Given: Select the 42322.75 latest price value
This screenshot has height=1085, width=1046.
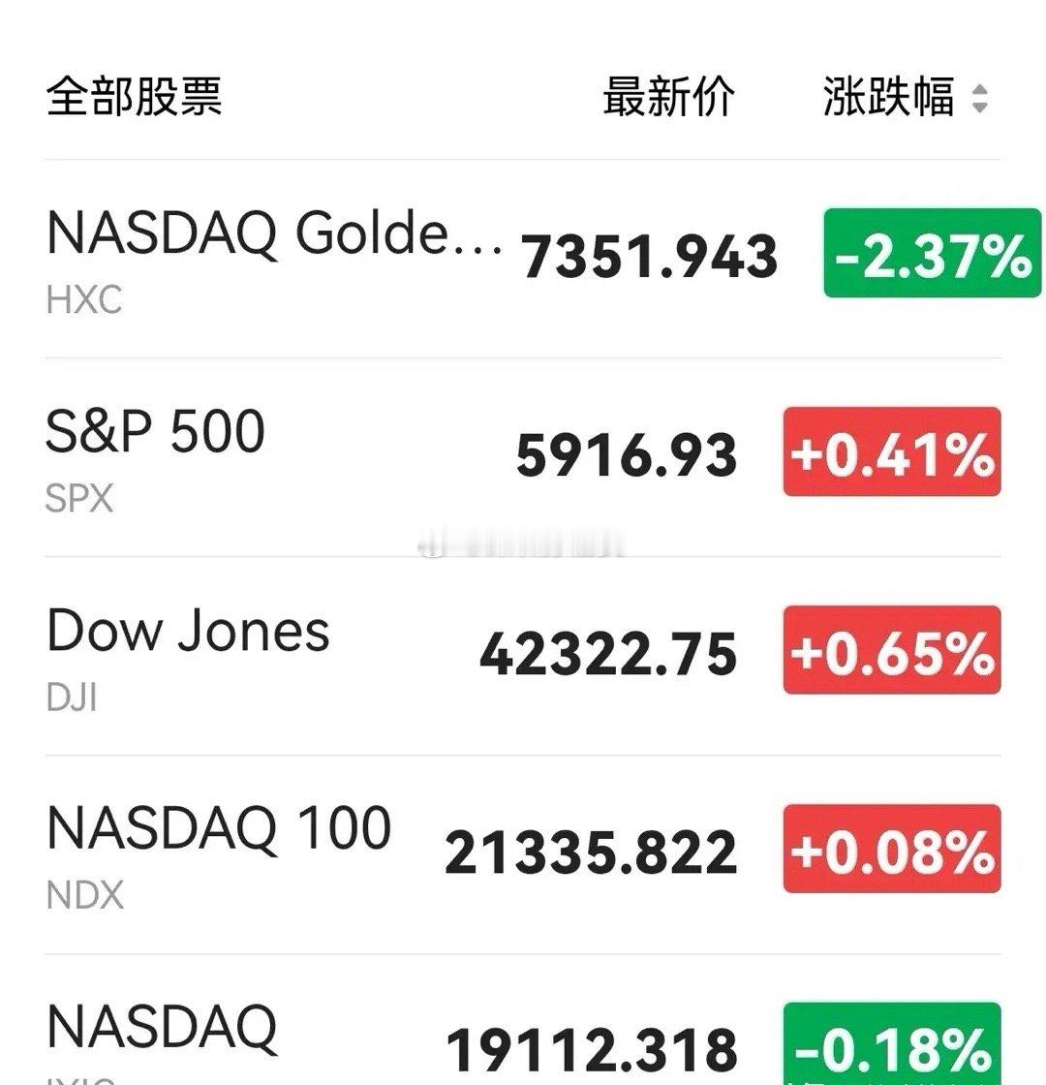Looking at the screenshot, I should [608, 654].
